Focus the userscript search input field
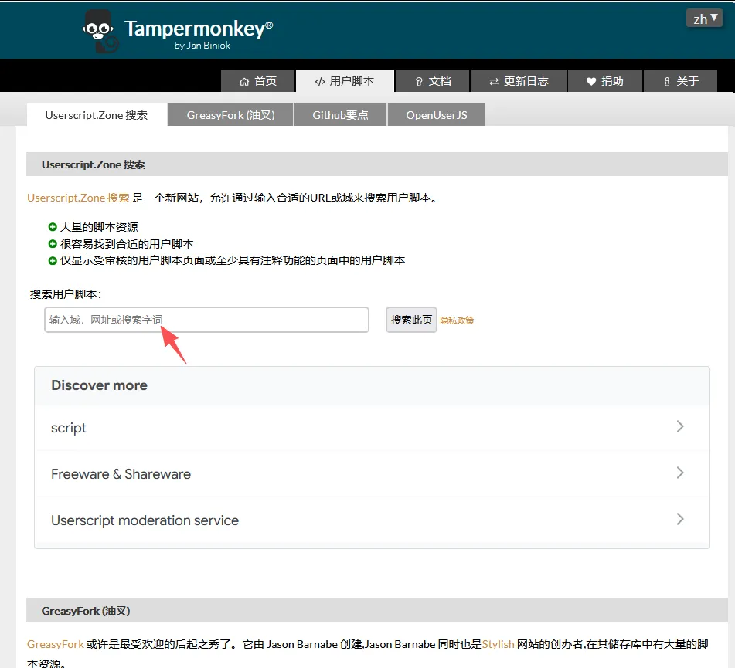The height and width of the screenshot is (668, 735). (x=206, y=320)
